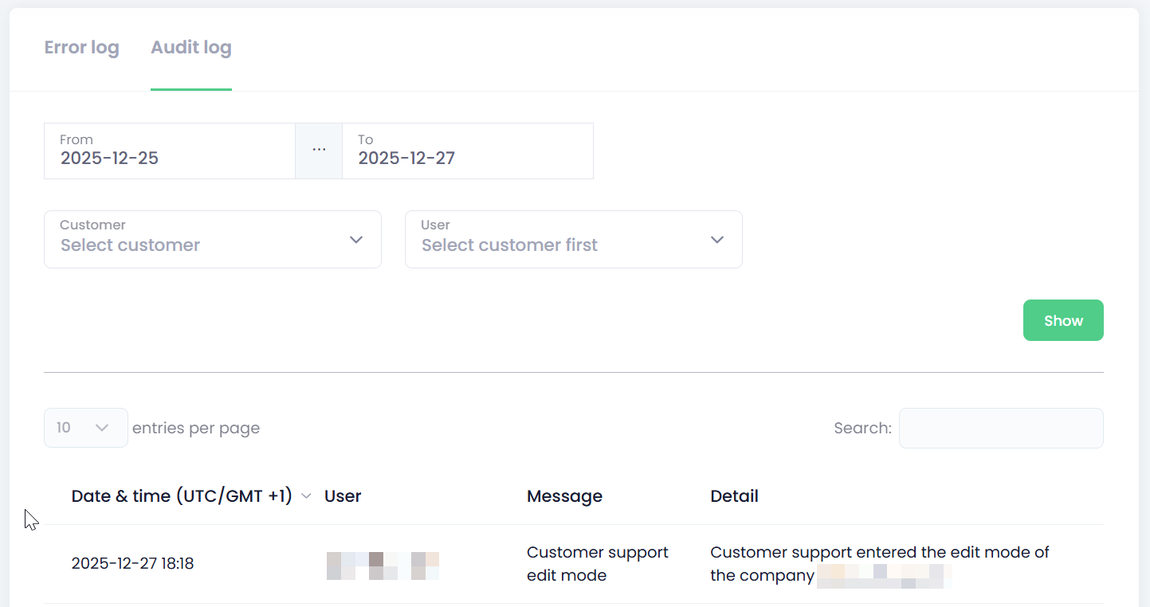1150x607 pixels.
Task: Select the Audit log tab
Action: click(190, 48)
